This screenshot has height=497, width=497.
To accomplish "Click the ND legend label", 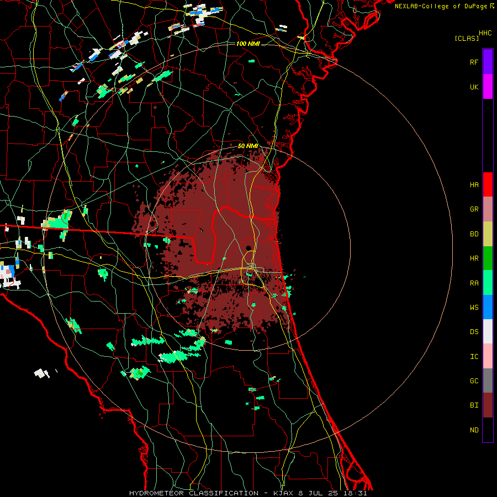I will (x=474, y=430).
